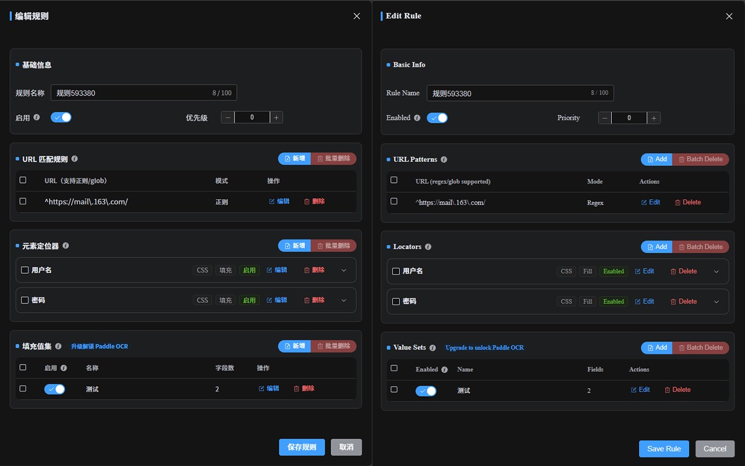Decrease Priority with the minus button
Screen dimensions: 745x466
pyautogui.click(x=605, y=118)
